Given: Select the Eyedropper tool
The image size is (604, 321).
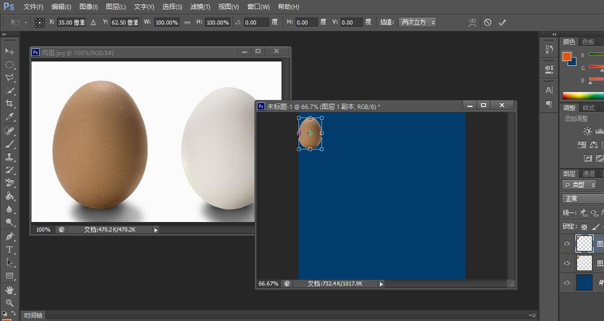Looking at the screenshot, I should [x=9, y=117].
